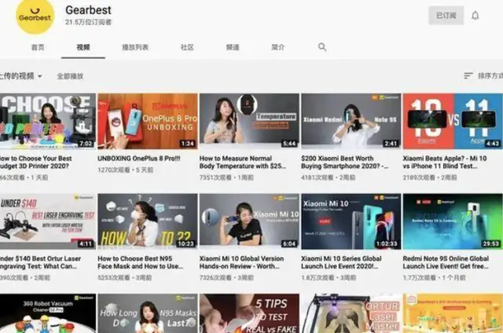Click the '1.8万次观看 · 3周前' view count
This screenshot has height=333, width=503.
pyautogui.click(x=329, y=277)
